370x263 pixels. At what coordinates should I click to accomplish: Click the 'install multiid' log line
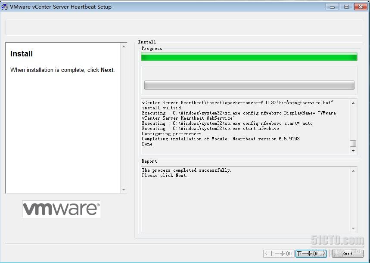tap(162, 108)
